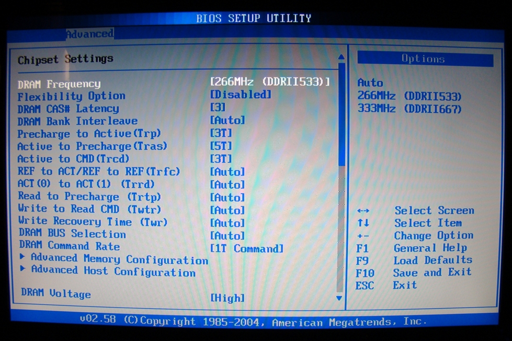512x341 pixels.
Task: Click the plus-minus Change Option symbol
Action: click(363, 236)
